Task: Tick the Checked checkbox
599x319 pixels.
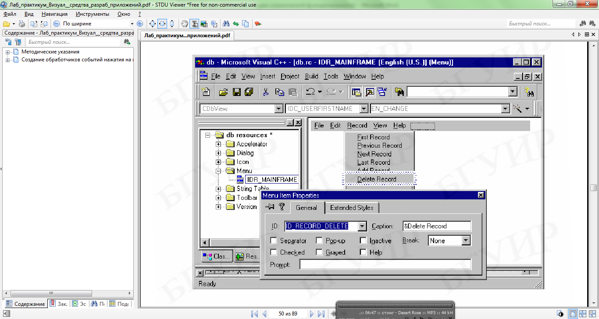Action: click(x=274, y=252)
